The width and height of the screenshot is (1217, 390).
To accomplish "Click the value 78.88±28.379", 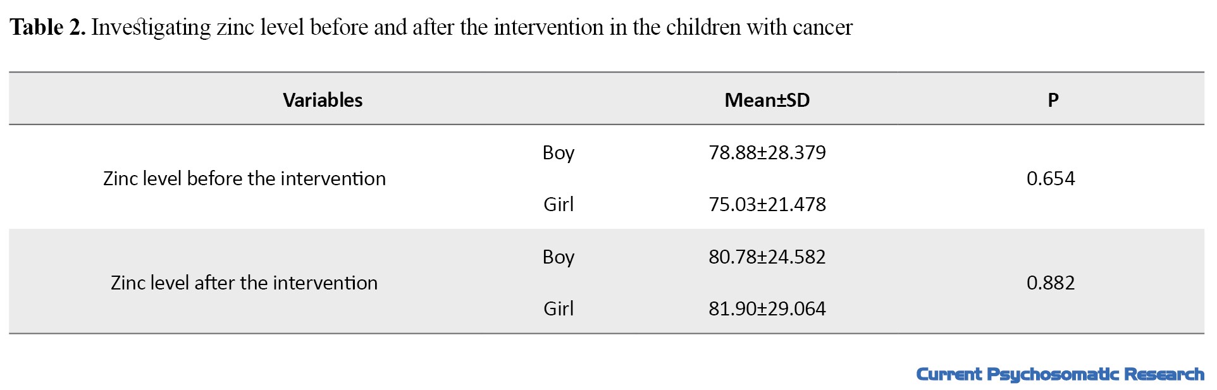I will tap(767, 152).
